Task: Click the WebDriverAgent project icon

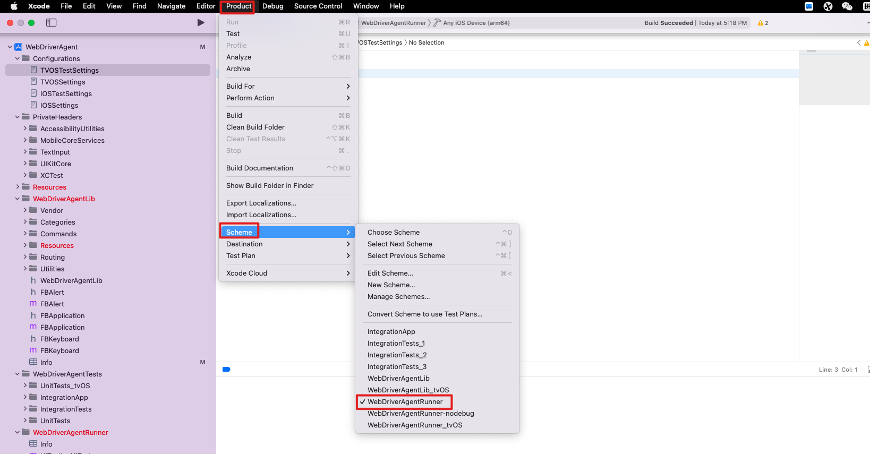Action: point(19,47)
